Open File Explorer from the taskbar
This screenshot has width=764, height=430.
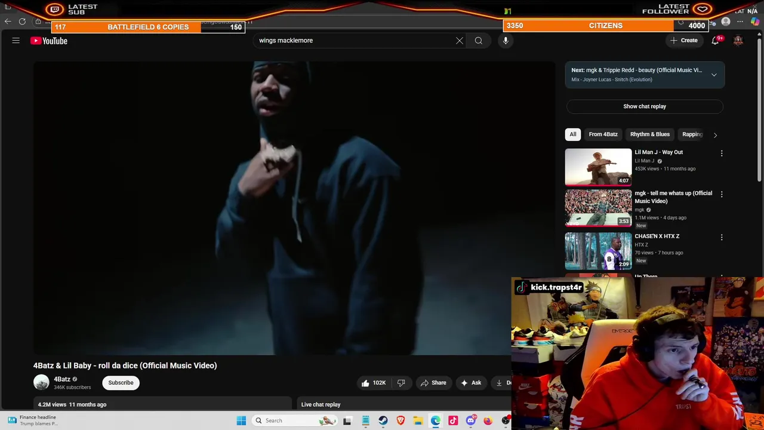tap(418, 420)
